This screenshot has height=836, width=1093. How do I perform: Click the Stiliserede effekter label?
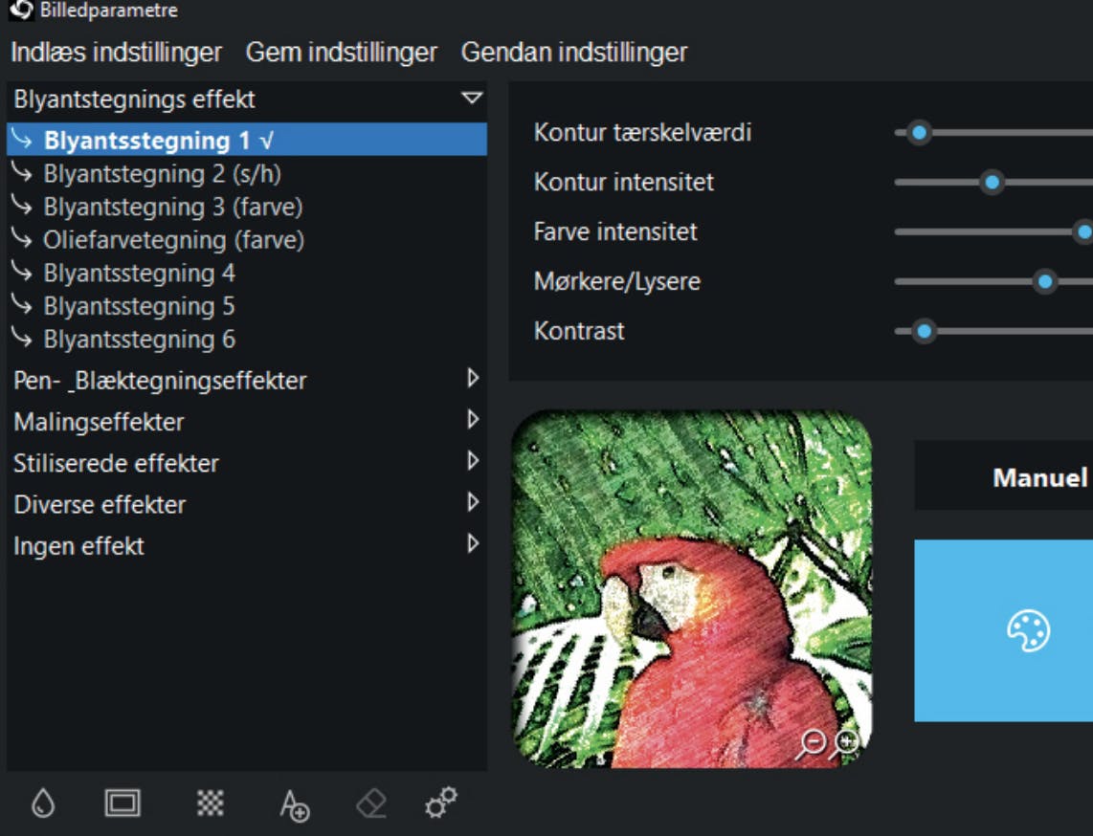coord(116,463)
